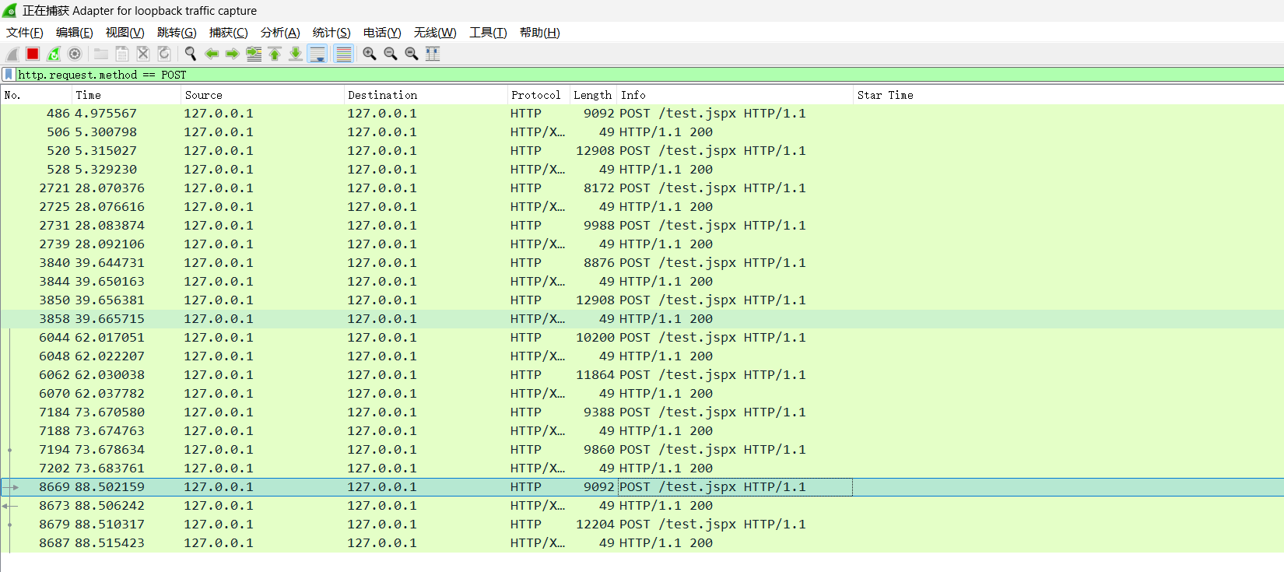Viewport: 1284px width, 572px height.
Task: Restart the current capture
Action: [x=54, y=54]
